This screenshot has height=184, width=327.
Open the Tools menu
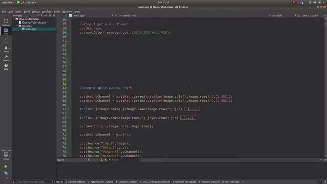tap(57, 12)
